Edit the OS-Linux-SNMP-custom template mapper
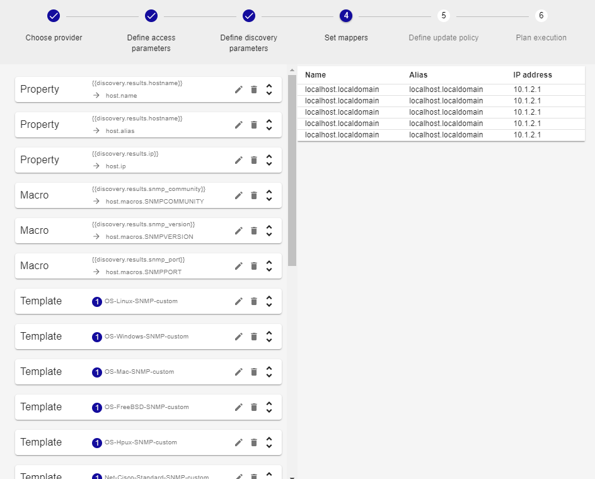Viewport: 595px width, 479px height. click(239, 301)
